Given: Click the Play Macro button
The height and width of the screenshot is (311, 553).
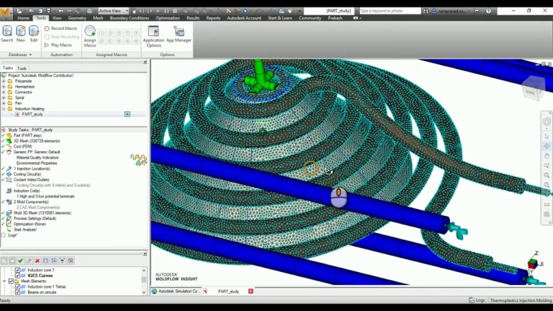Looking at the screenshot, I should pyautogui.click(x=58, y=45).
